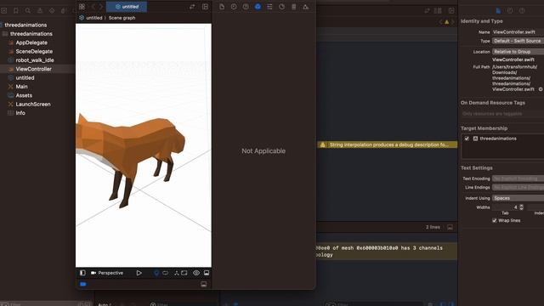The height and width of the screenshot is (306, 544).
Task: Open the Text Encoding dropdown
Action: coord(518,178)
